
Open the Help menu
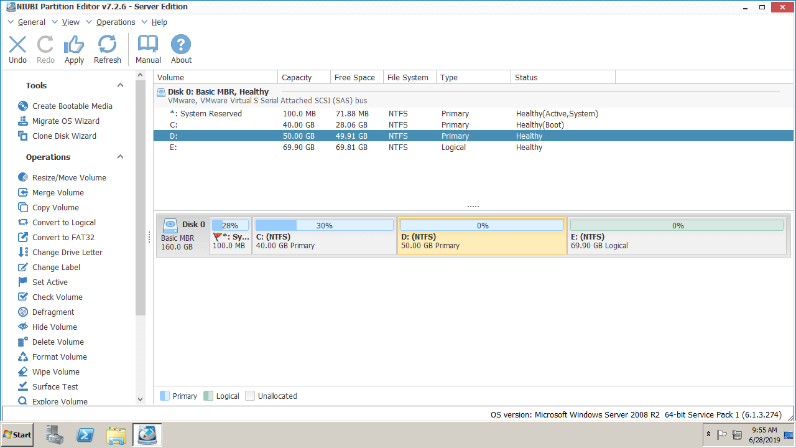[159, 22]
